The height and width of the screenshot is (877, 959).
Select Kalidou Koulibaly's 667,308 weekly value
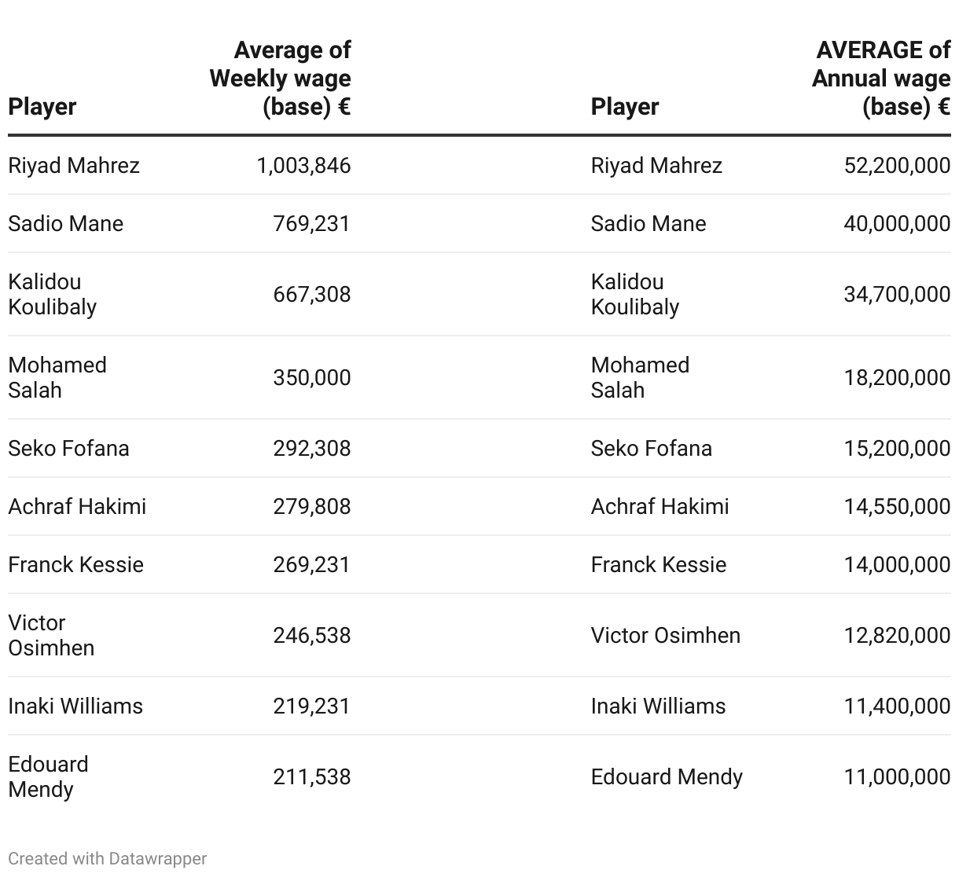[312, 294]
